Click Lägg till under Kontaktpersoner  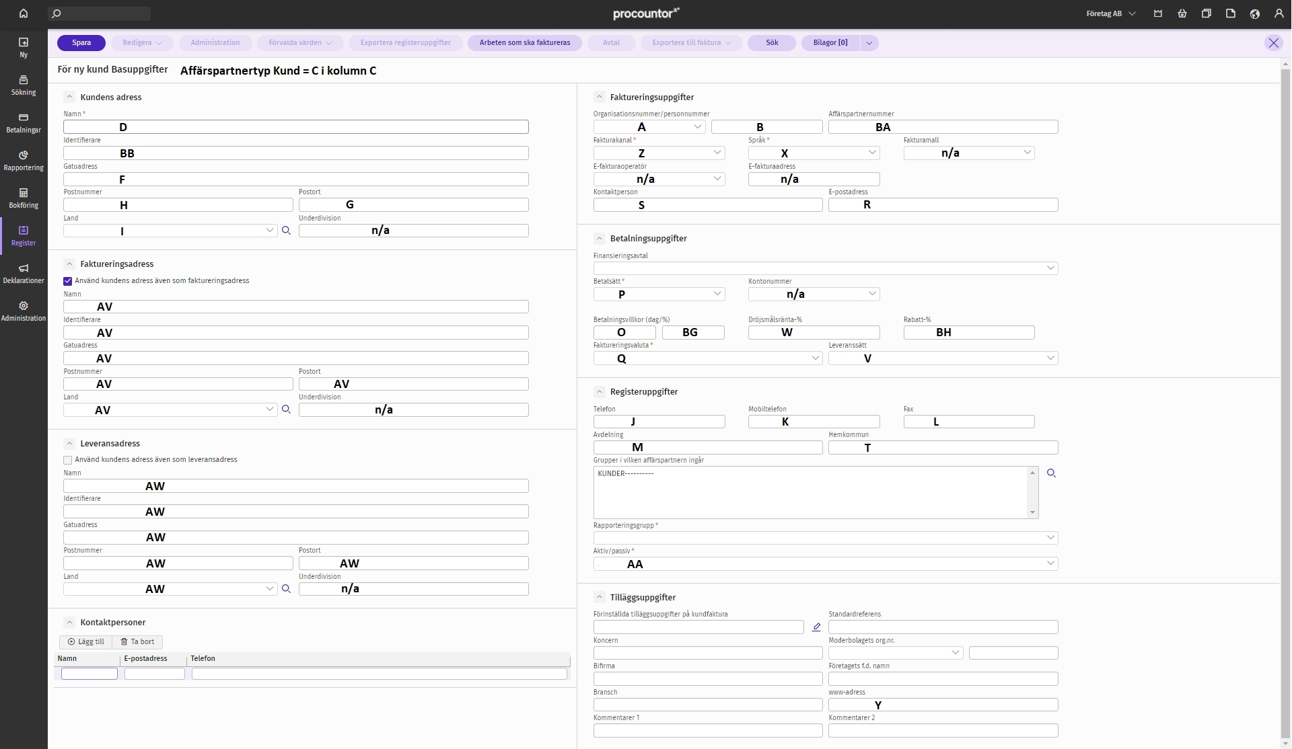coord(86,641)
